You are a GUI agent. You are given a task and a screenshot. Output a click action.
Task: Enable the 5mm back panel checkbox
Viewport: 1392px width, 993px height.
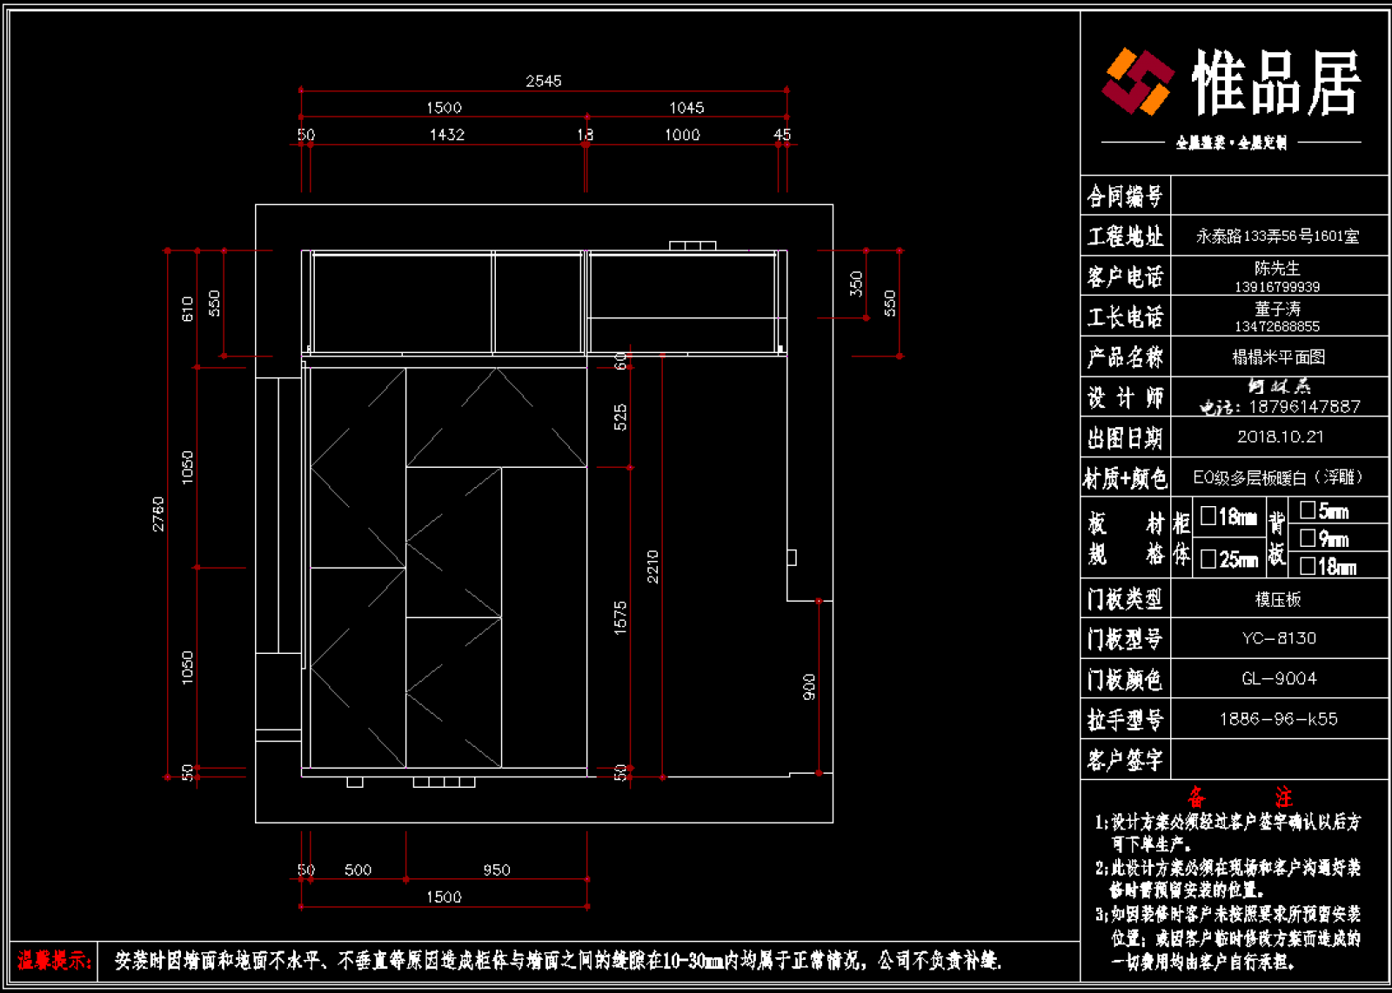click(x=1307, y=510)
